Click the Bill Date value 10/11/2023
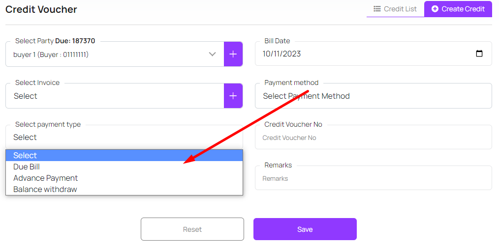 [x=282, y=54]
